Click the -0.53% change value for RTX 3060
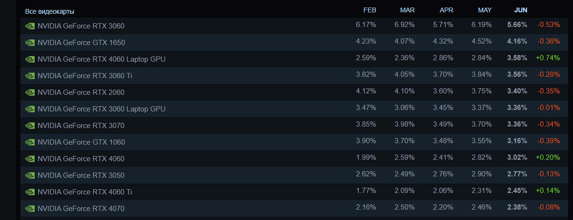This screenshot has height=220, width=573. 548,25
